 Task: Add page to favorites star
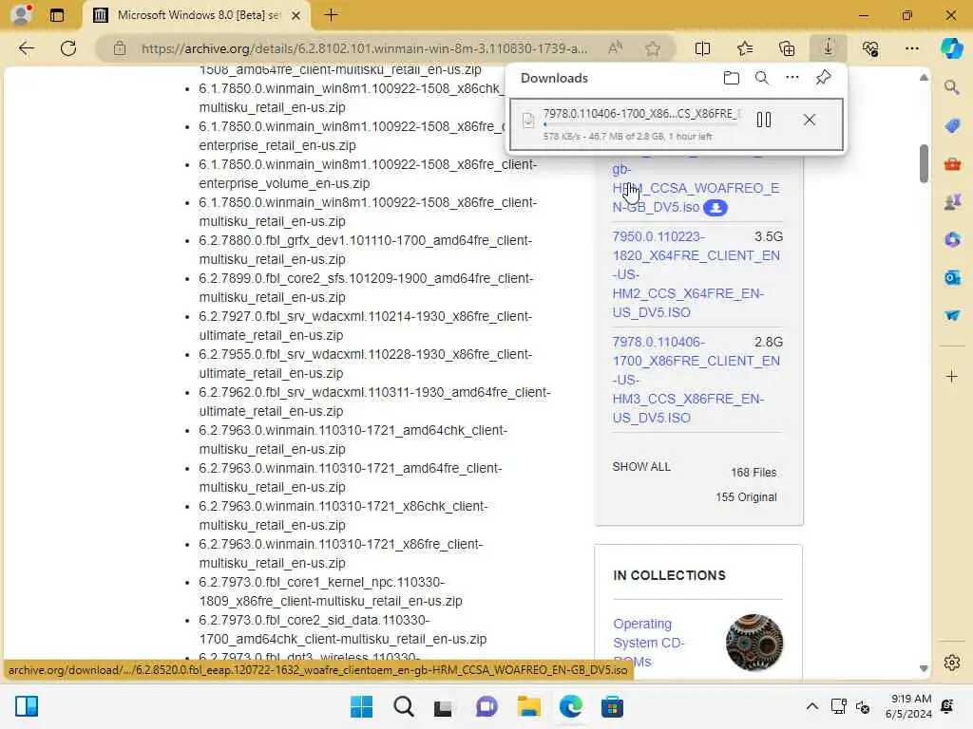click(x=652, y=48)
